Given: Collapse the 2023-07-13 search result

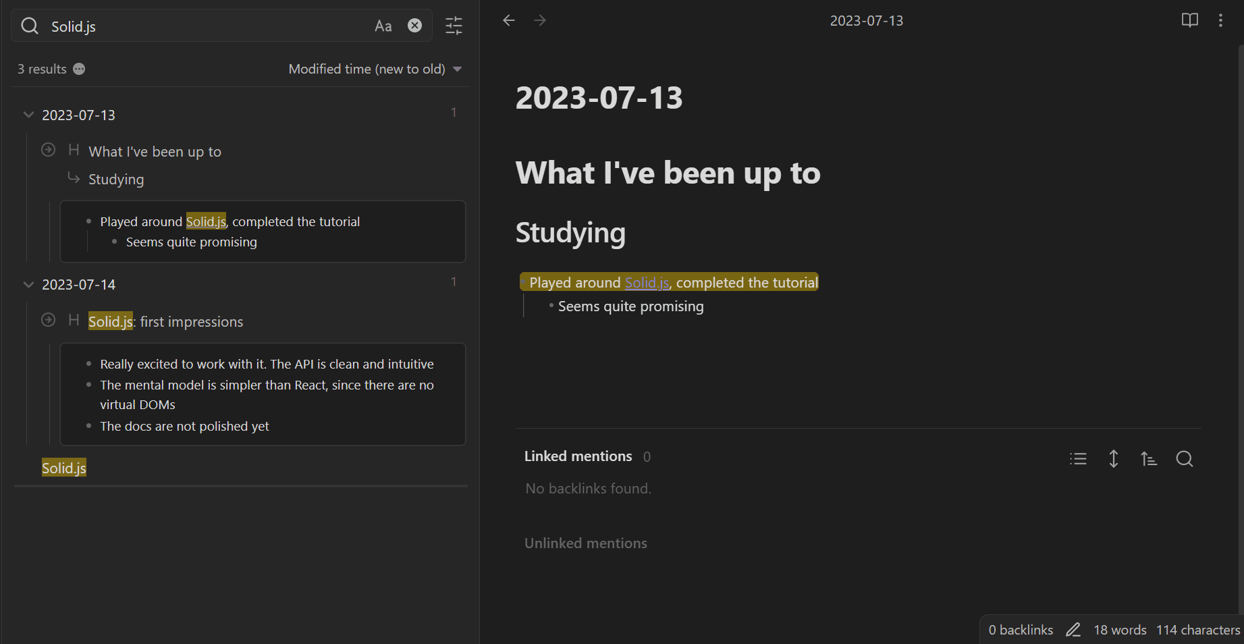Looking at the screenshot, I should point(28,115).
